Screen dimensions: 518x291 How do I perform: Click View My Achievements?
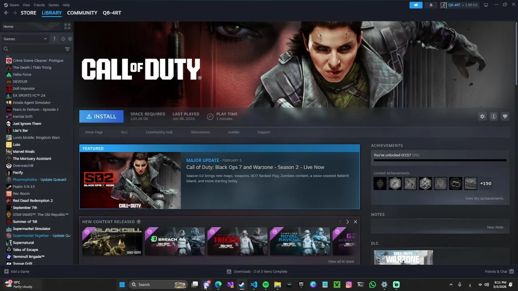[484, 198]
